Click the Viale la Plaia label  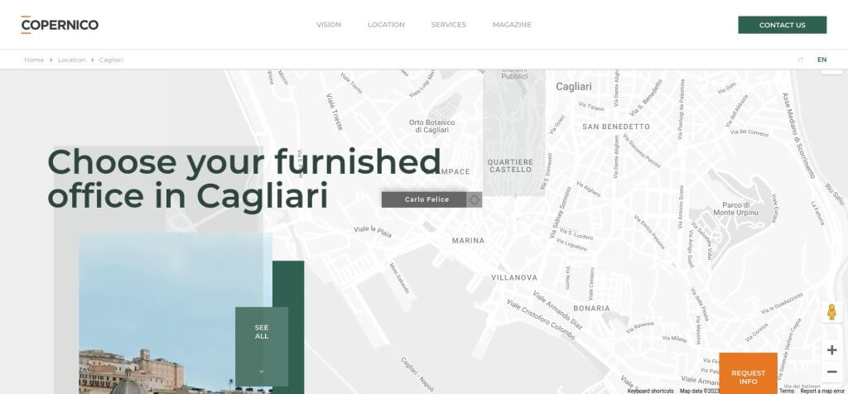[x=373, y=231]
